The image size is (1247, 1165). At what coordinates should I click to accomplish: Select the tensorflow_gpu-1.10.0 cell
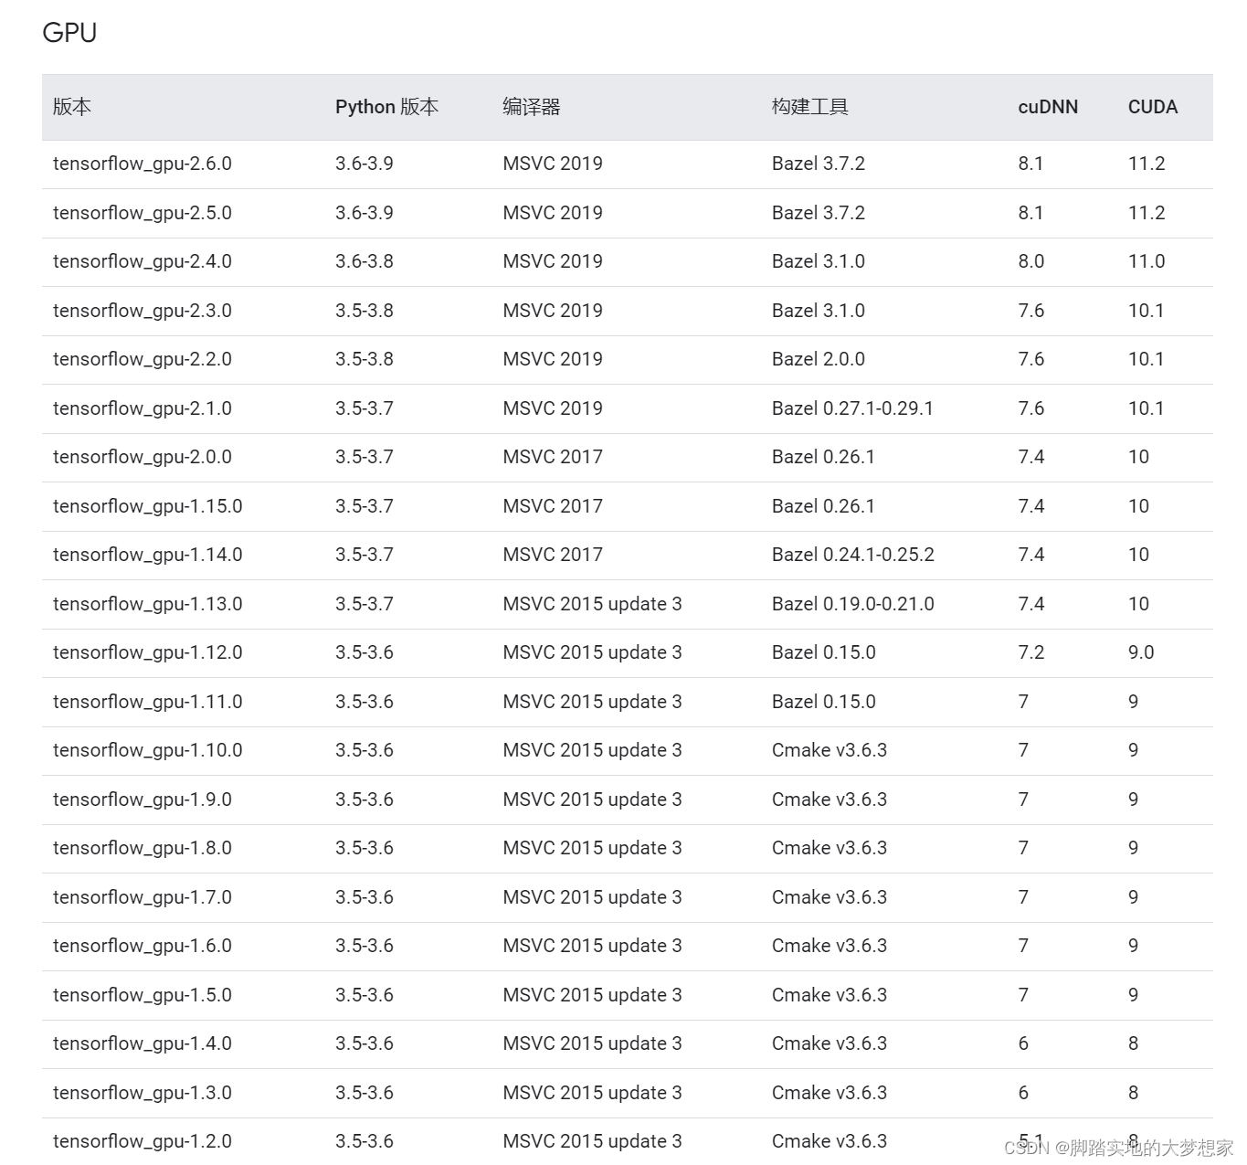tap(148, 750)
